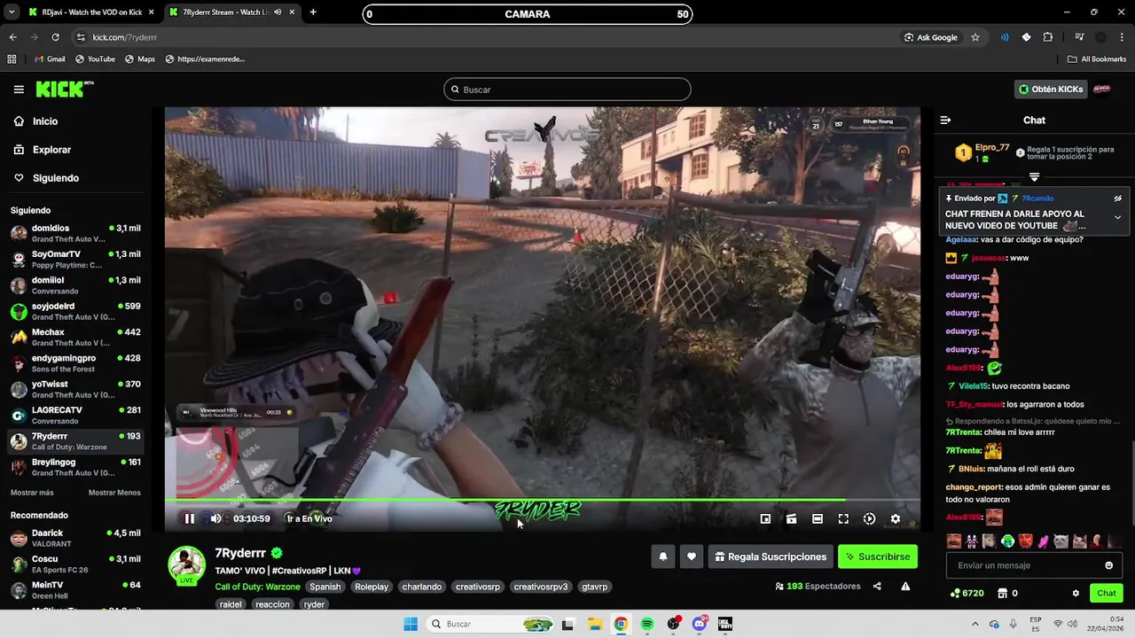Viewport: 1135px width, 638px height.
Task: Open Mechax channel in sidebar
Action: pos(75,337)
